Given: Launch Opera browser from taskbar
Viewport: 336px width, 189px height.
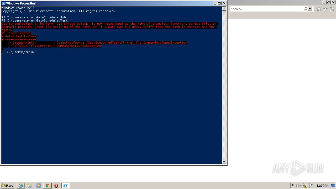Looking at the screenshot, I should (56, 186).
